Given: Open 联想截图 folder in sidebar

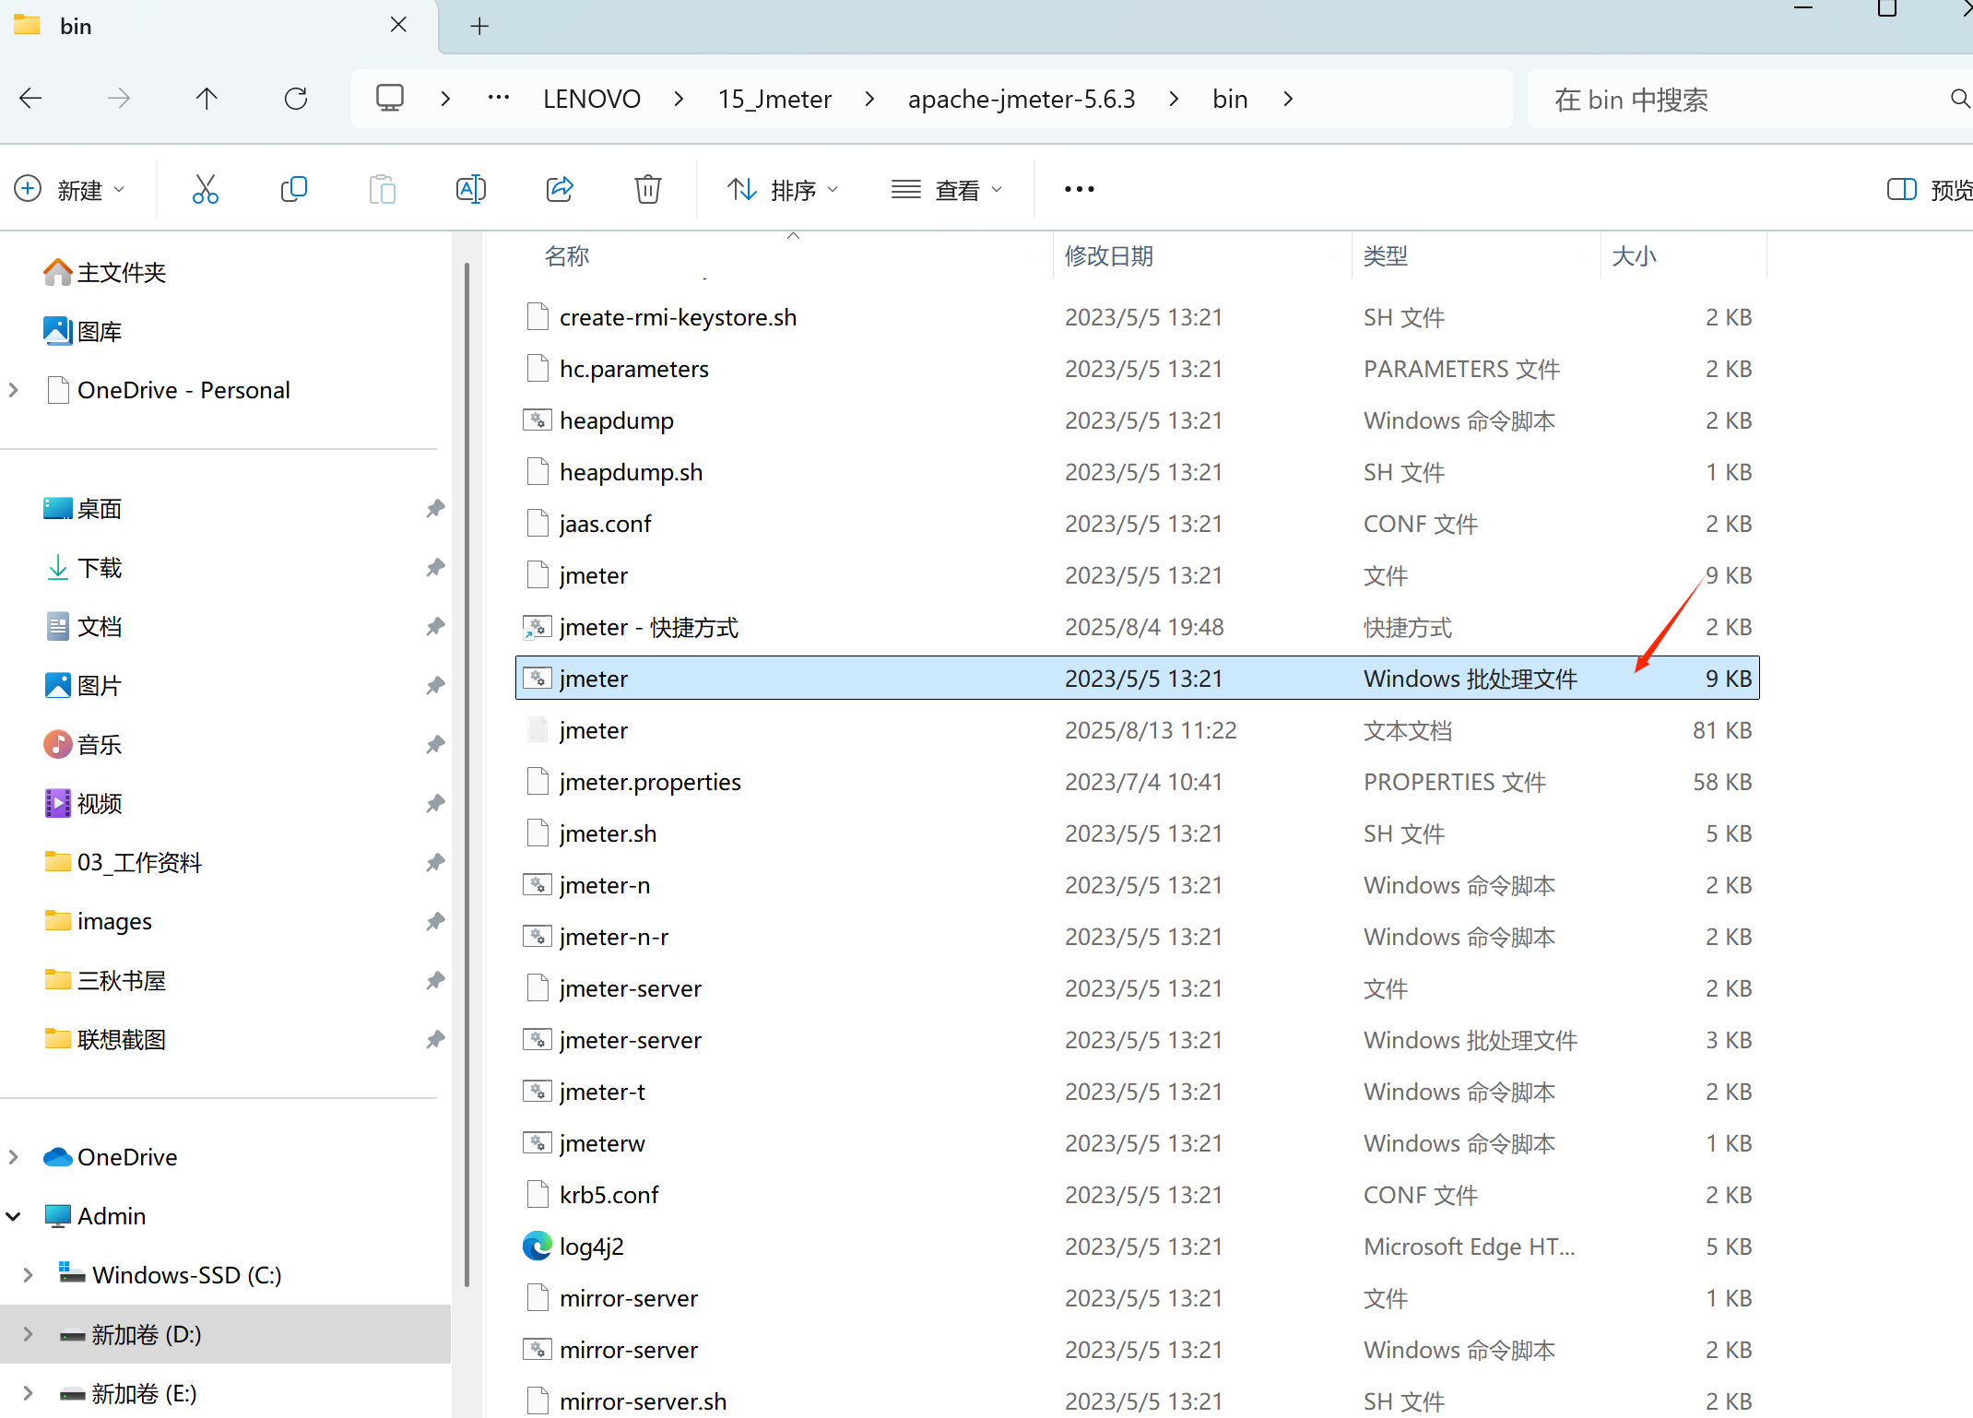Looking at the screenshot, I should (104, 1039).
